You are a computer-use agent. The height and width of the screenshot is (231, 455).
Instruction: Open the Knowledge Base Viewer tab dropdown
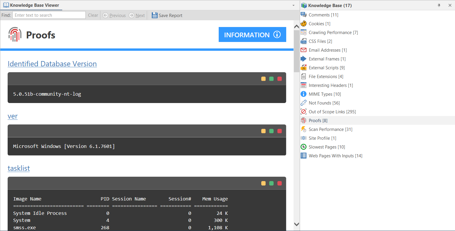pyautogui.click(x=293, y=5)
